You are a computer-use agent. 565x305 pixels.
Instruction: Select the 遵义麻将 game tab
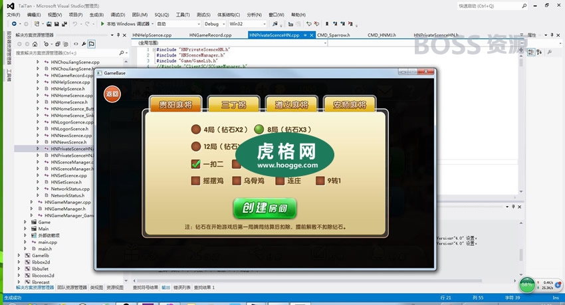coord(292,104)
